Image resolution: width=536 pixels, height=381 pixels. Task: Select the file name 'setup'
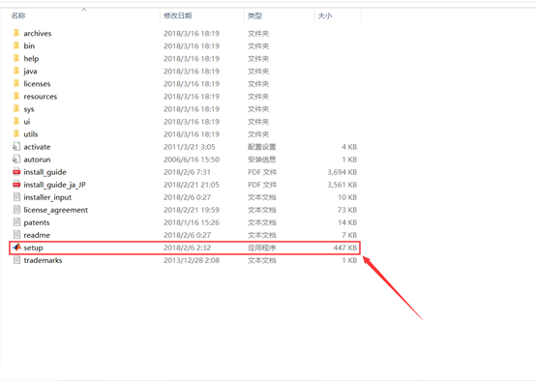tap(34, 249)
